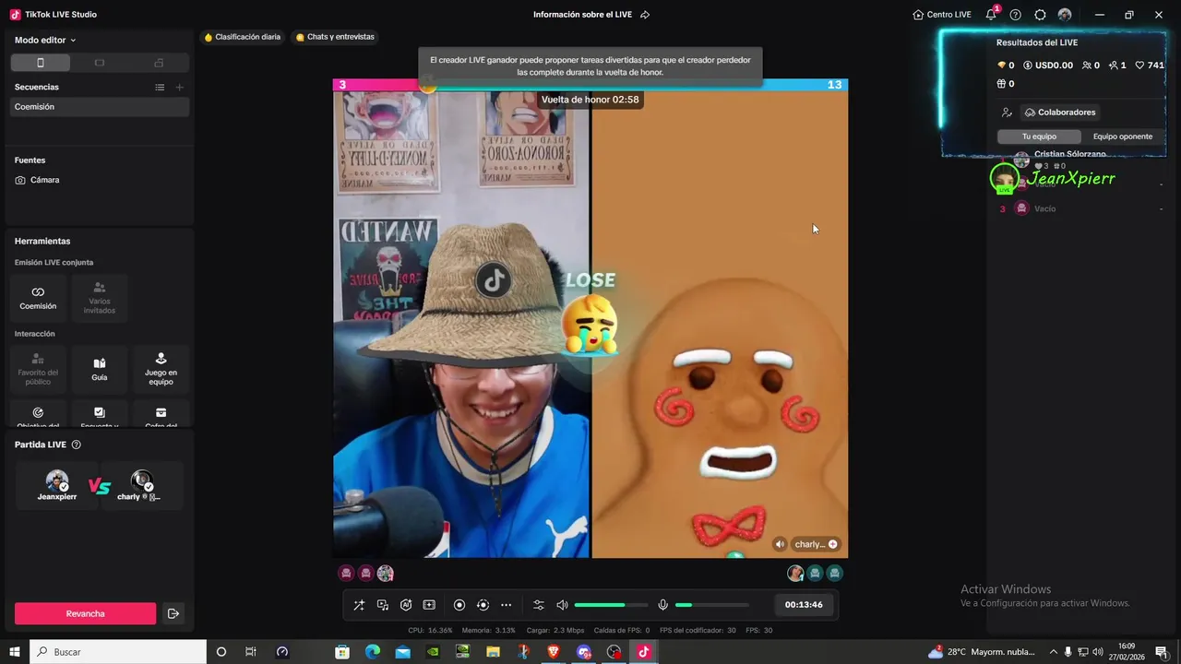Image resolution: width=1181 pixels, height=664 pixels.
Task: Mute the speaker volume icon
Action: point(562,605)
